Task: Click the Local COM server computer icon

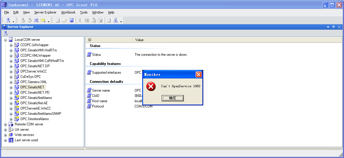Action: click(x=11, y=40)
